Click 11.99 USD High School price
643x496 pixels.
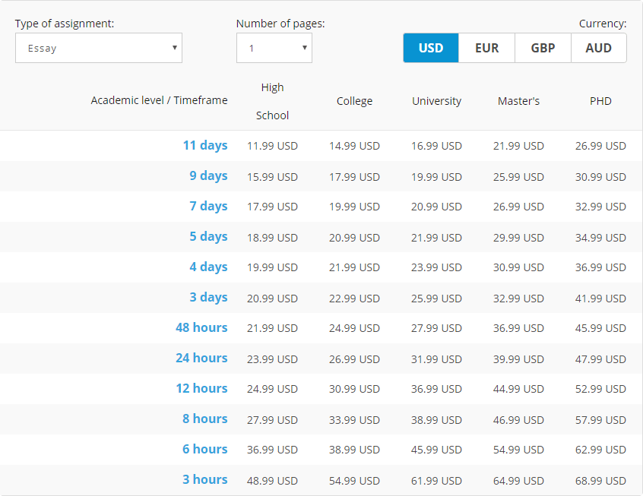coord(272,146)
